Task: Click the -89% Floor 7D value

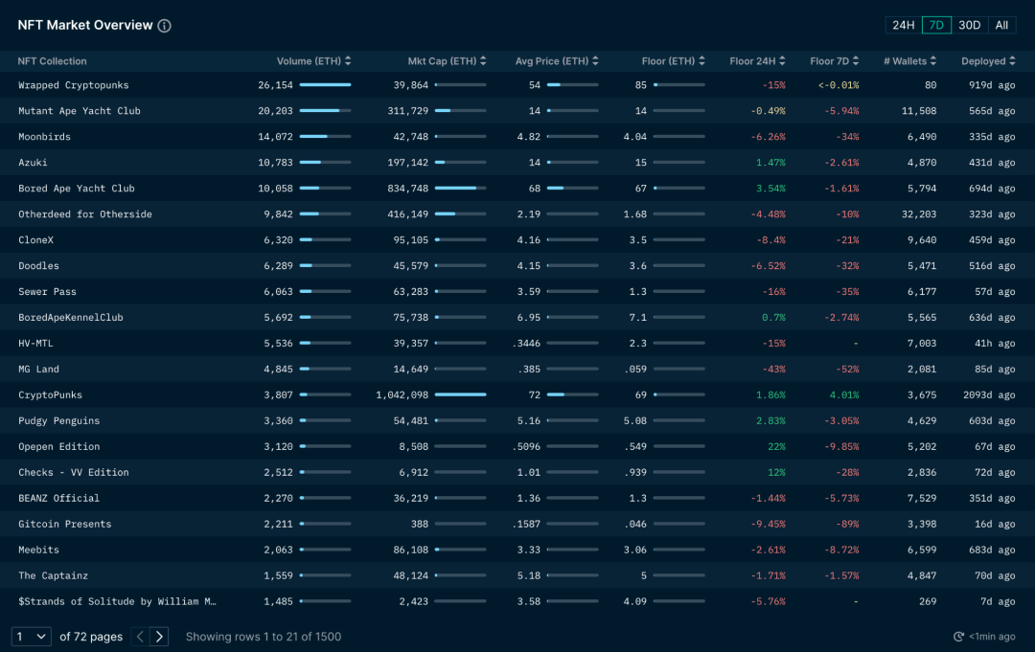Action: coord(847,524)
